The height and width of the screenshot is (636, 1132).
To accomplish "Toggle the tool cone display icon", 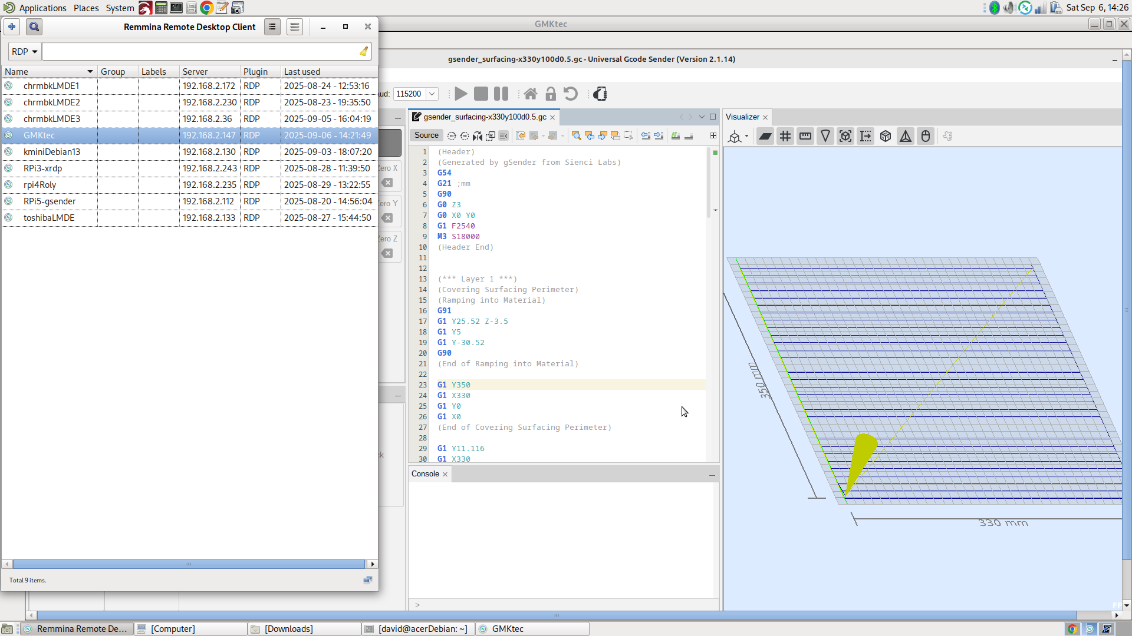I will coord(825,137).
